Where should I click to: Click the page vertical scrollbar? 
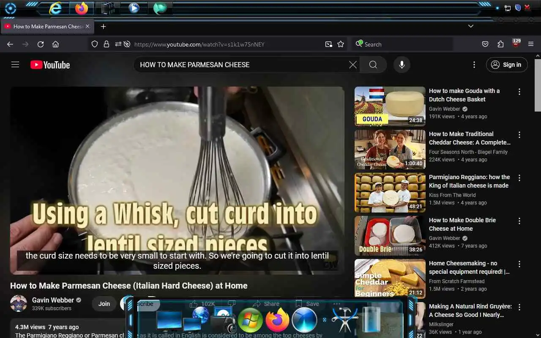click(x=538, y=84)
